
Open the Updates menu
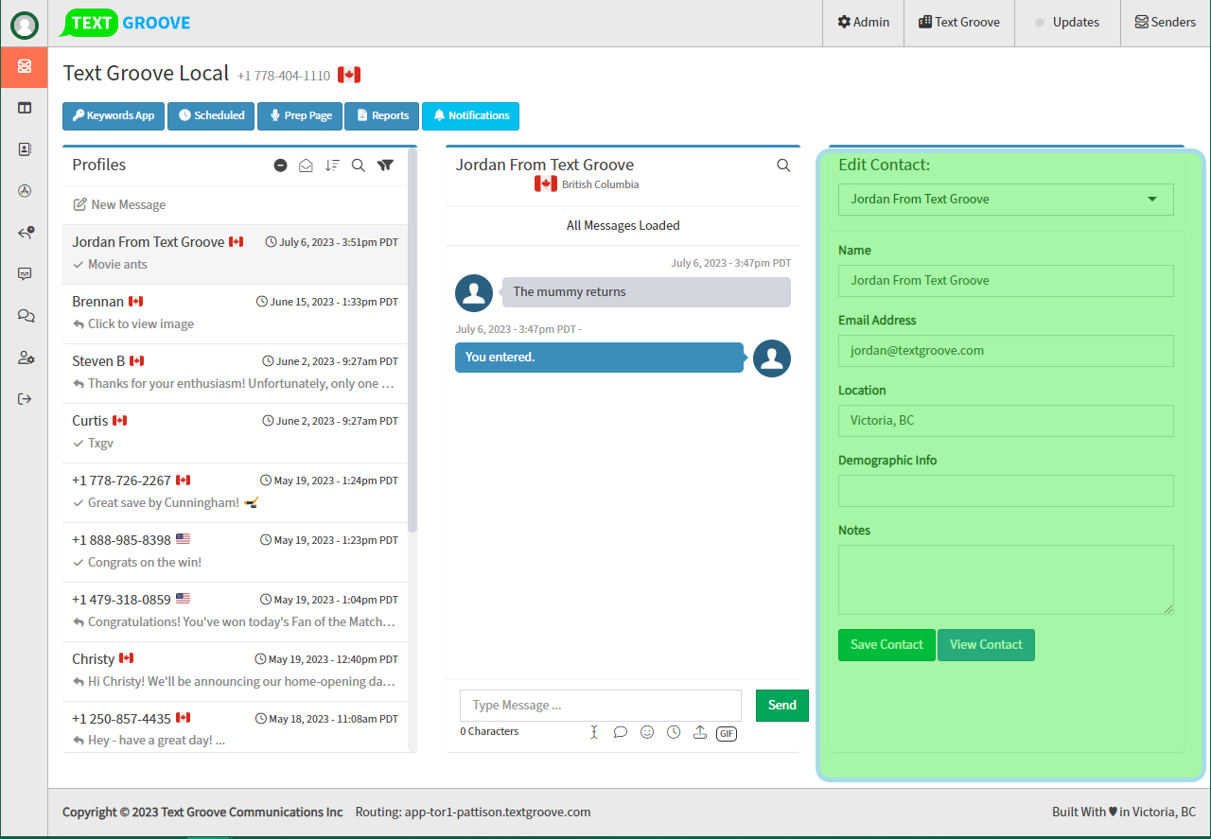[1067, 23]
